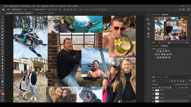
Task: Switch to the Гистограмма tab
Action: 156,15
